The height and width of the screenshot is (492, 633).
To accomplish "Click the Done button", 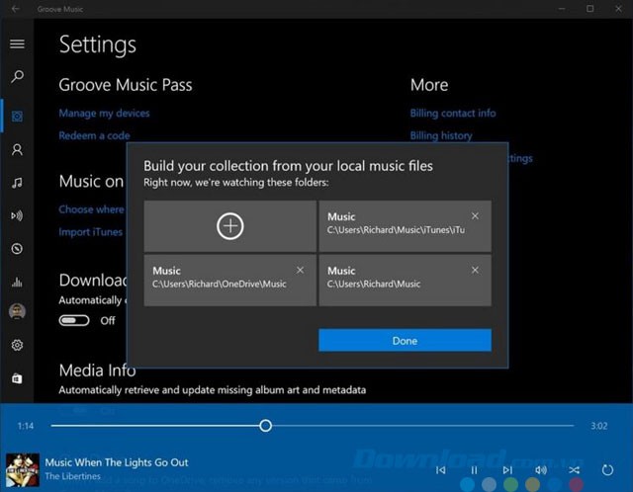I will tap(405, 340).
